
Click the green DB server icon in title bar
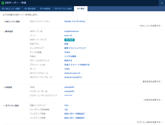(3, 3)
